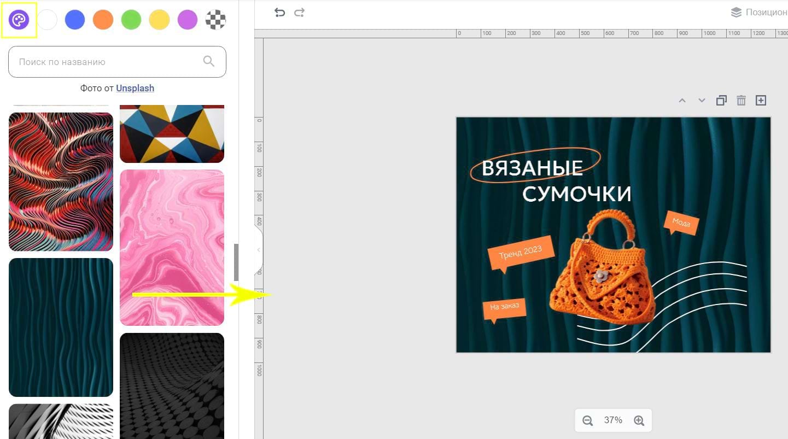Open the color palette picker icon
This screenshot has height=439, width=788.
pos(19,20)
